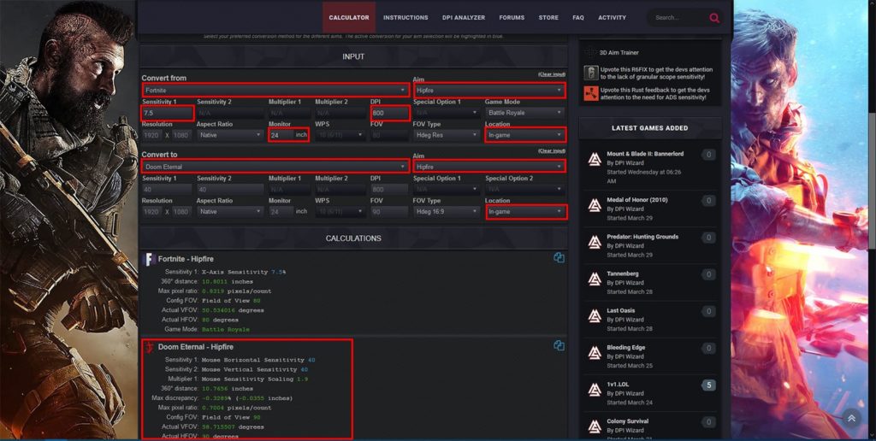Open the R6FIX upvote link
Screen dimensions: 876x441
(656, 73)
